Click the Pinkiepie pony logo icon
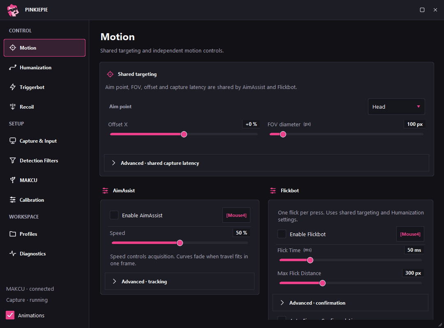 tap(13, 10)
